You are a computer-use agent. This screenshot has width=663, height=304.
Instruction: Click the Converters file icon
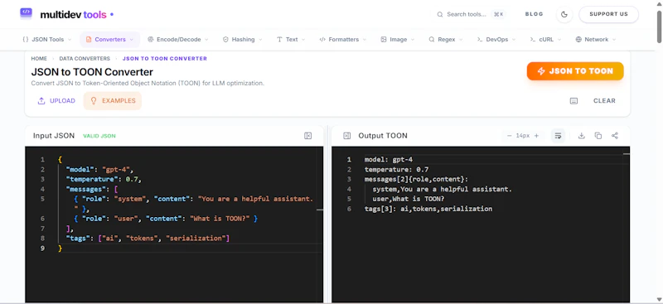pos(89,39)
